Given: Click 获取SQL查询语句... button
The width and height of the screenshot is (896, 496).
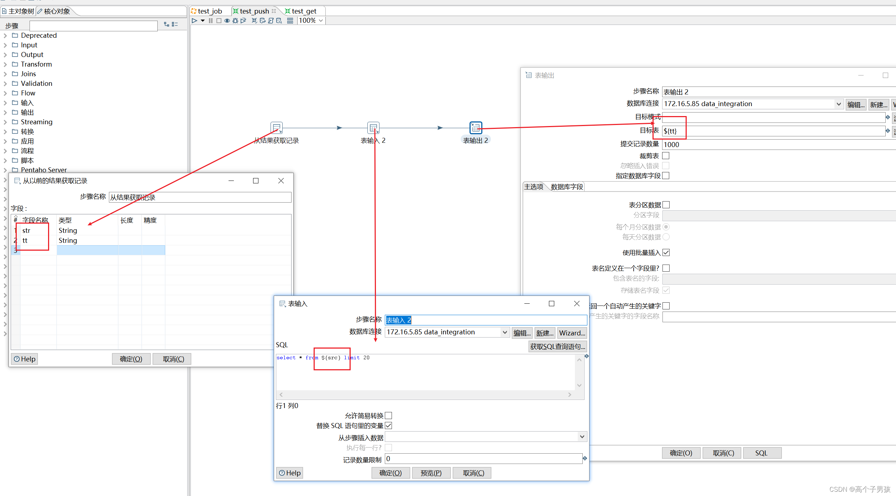Looking at the screenshot, I should [x=557, y=346].
